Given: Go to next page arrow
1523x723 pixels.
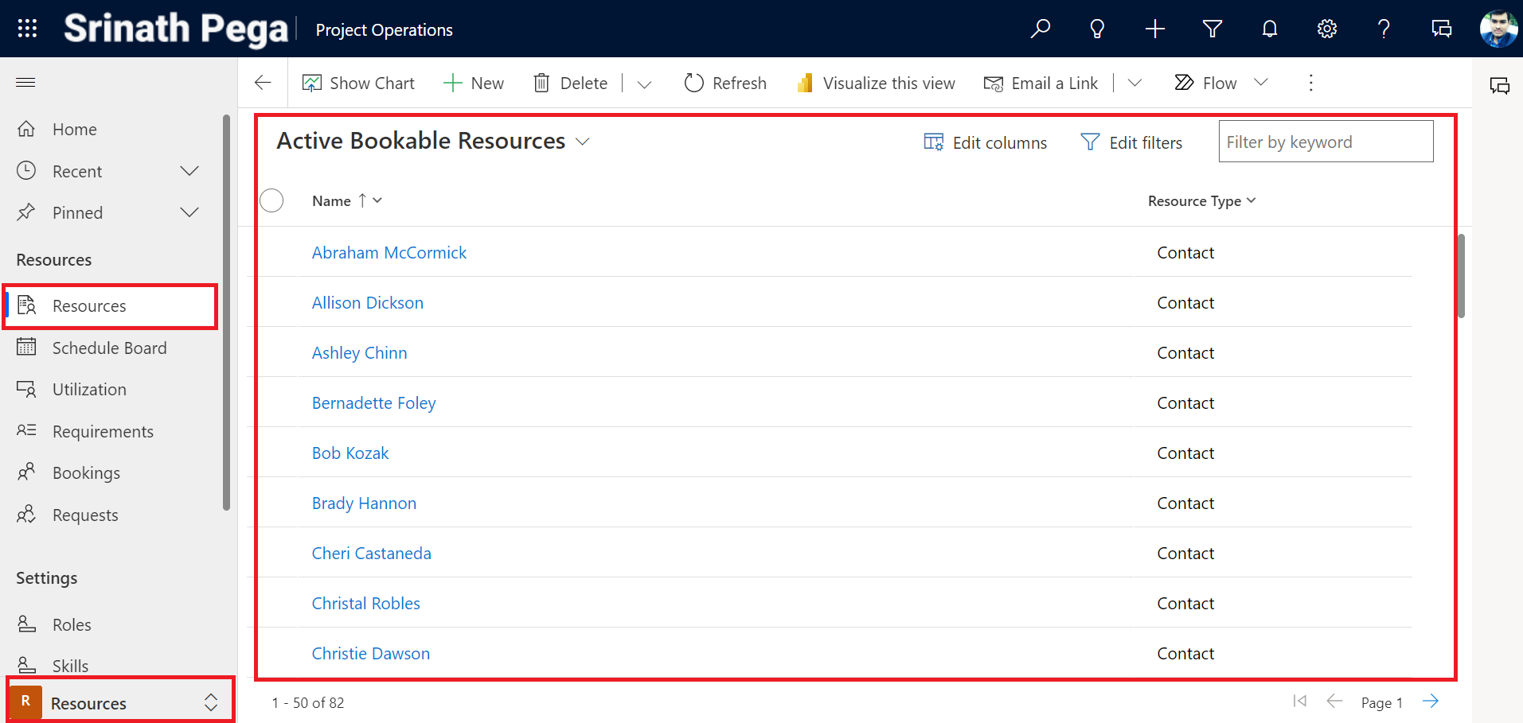Looking at the screenshot, I should [x=1431, y=702].
